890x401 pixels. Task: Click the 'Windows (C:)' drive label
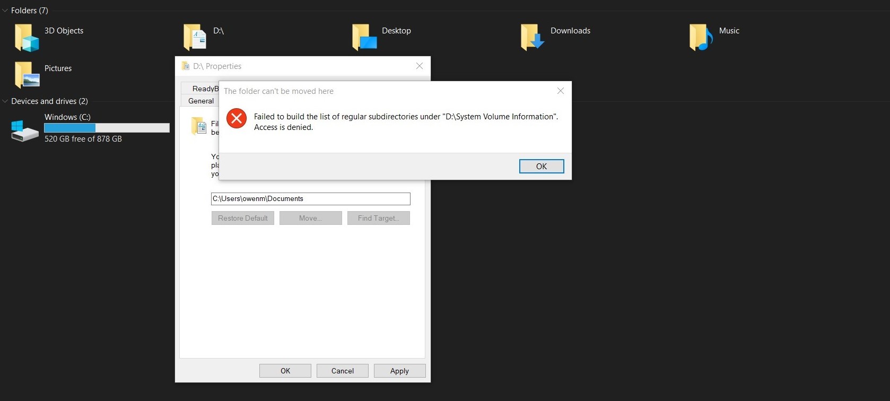pos(67,117)
